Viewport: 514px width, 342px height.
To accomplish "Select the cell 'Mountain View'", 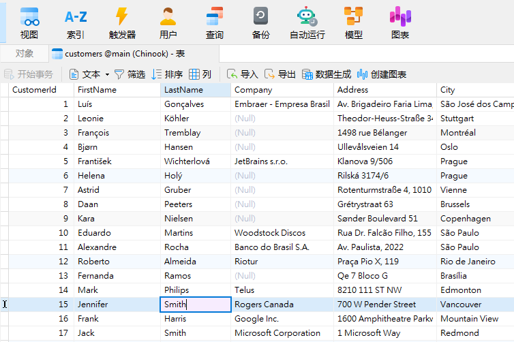I will click(x=475, y=318).
